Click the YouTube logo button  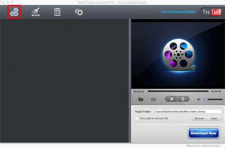[212, 12]
